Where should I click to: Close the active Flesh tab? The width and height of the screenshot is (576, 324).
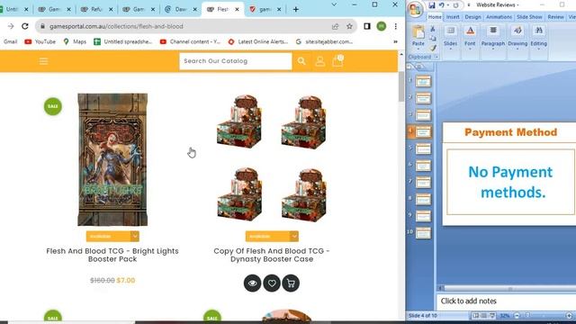click(237, 9)
